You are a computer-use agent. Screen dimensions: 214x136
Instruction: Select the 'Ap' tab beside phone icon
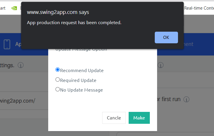pyautogui.click(x=18, y=44)
